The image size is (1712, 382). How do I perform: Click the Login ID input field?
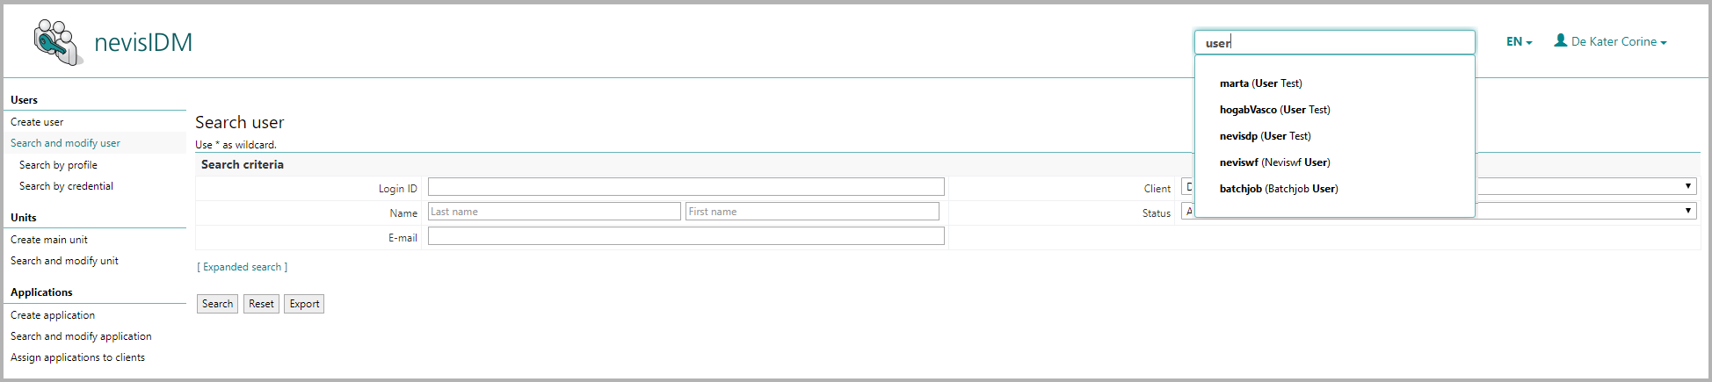[x=686, y=187]
